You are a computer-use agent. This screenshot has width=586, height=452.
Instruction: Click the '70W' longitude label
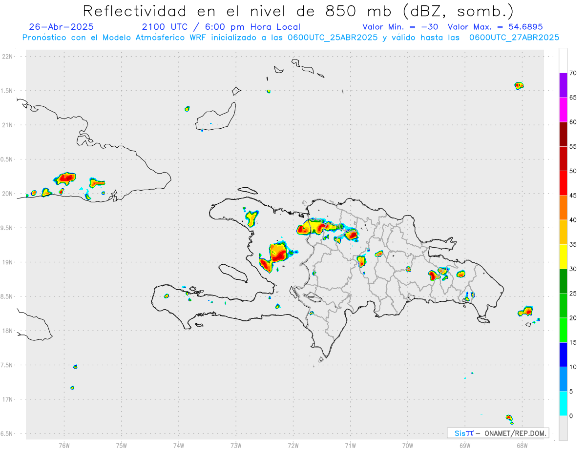coord(408,445)
